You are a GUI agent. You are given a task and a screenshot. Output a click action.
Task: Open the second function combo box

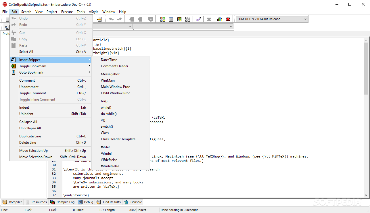pos(183,26)
